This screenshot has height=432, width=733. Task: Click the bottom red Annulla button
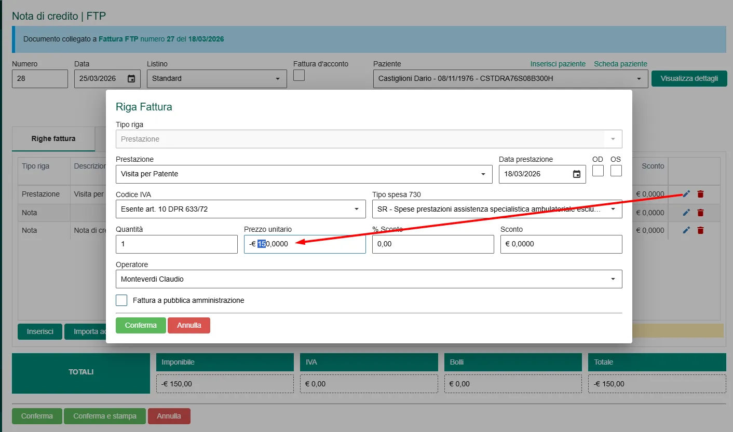(x=169, y=416)
